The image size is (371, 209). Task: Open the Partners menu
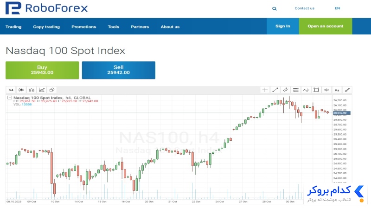pos(140,27)
